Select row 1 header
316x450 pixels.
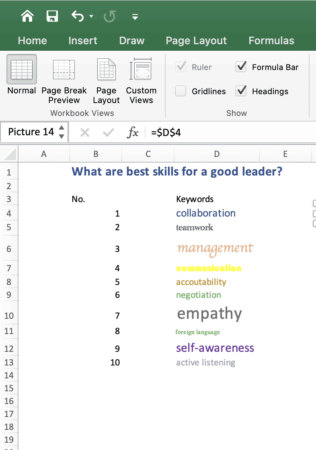click(9, 172)
